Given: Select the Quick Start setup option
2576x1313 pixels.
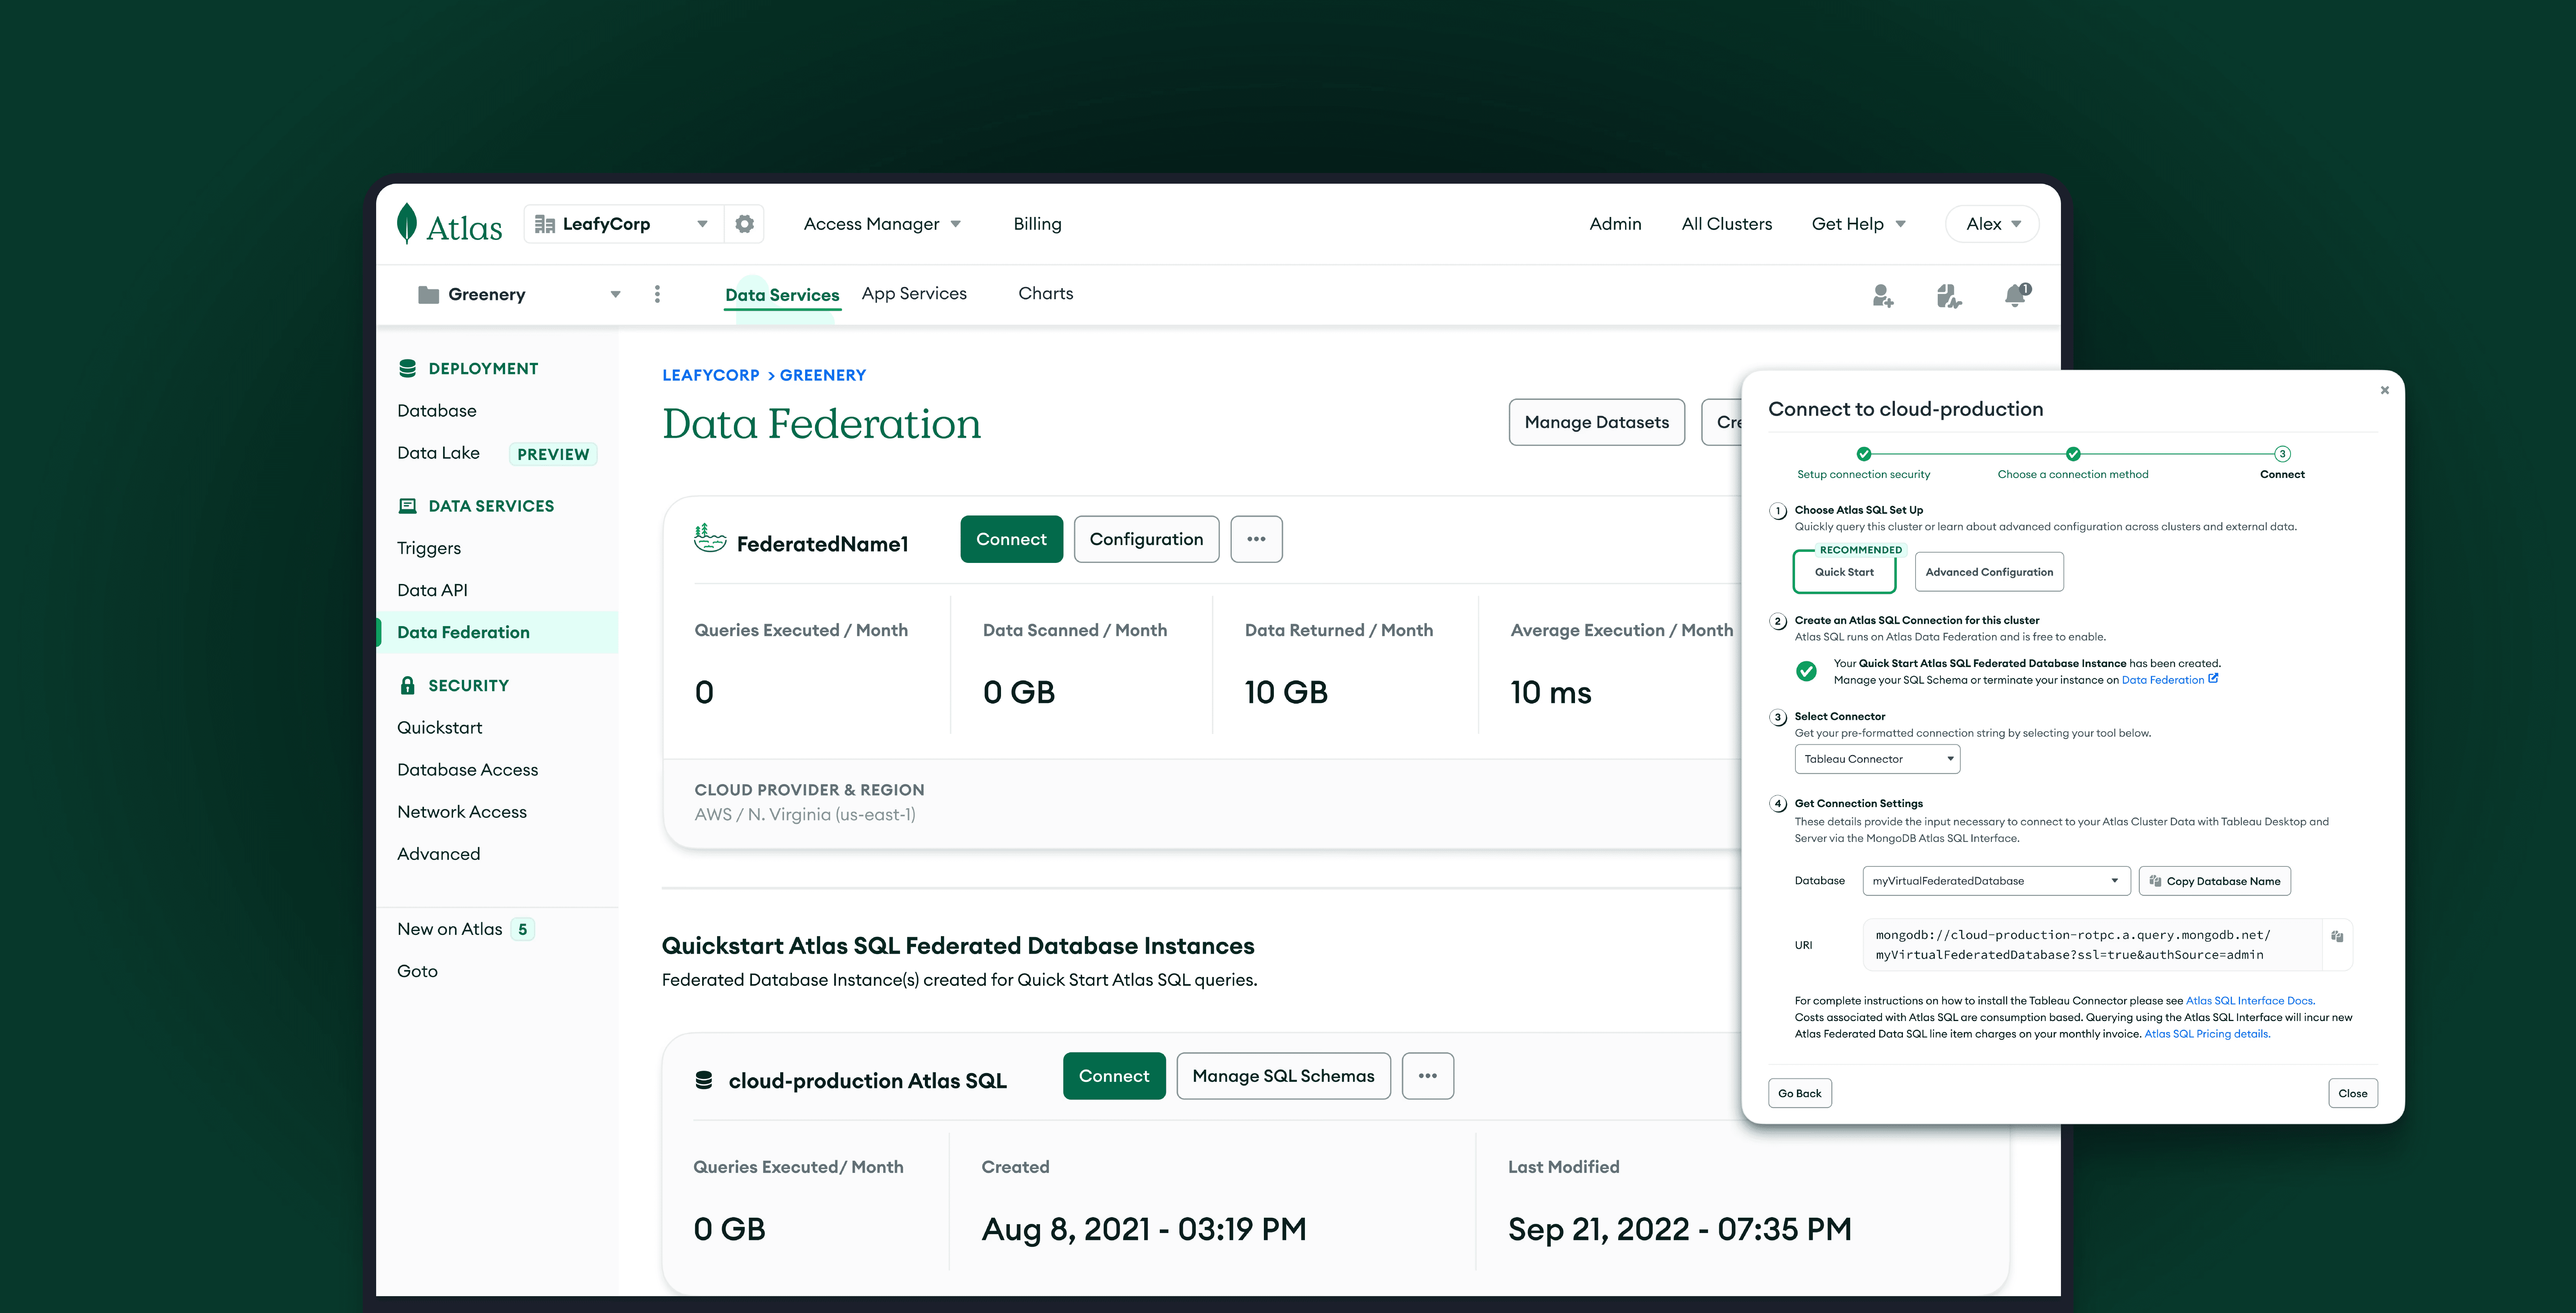Looking at the screenshot, I should coord(1844,572).
